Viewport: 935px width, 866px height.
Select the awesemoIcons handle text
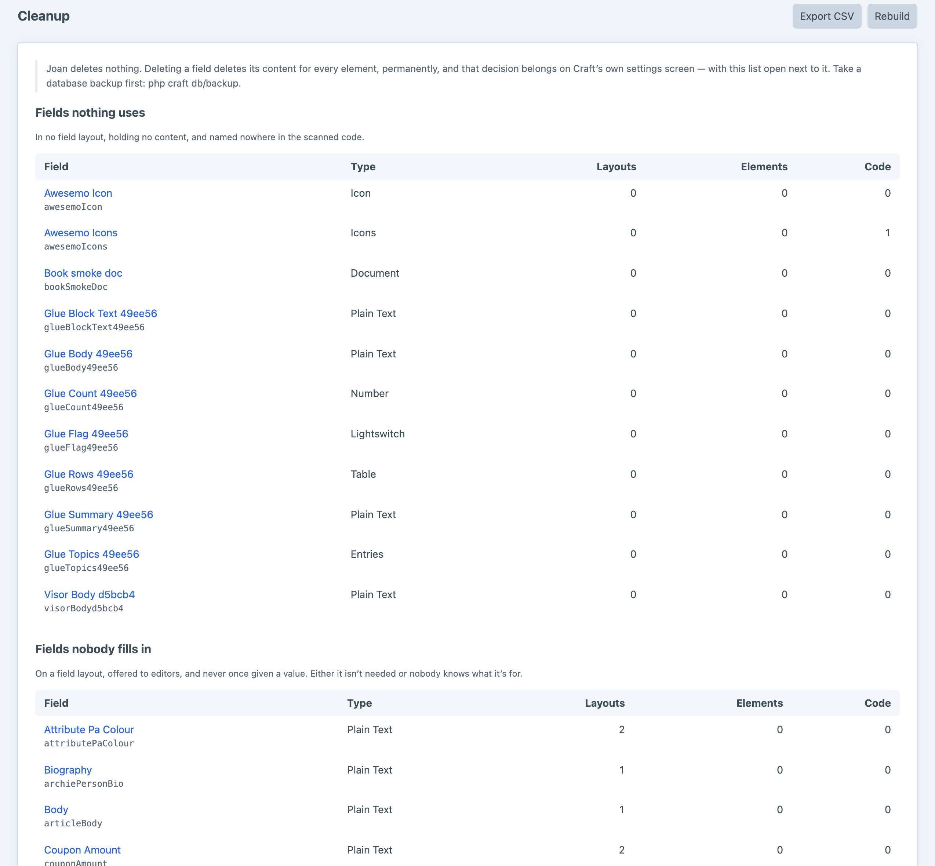pyautogui.click(x=76, y=247)
